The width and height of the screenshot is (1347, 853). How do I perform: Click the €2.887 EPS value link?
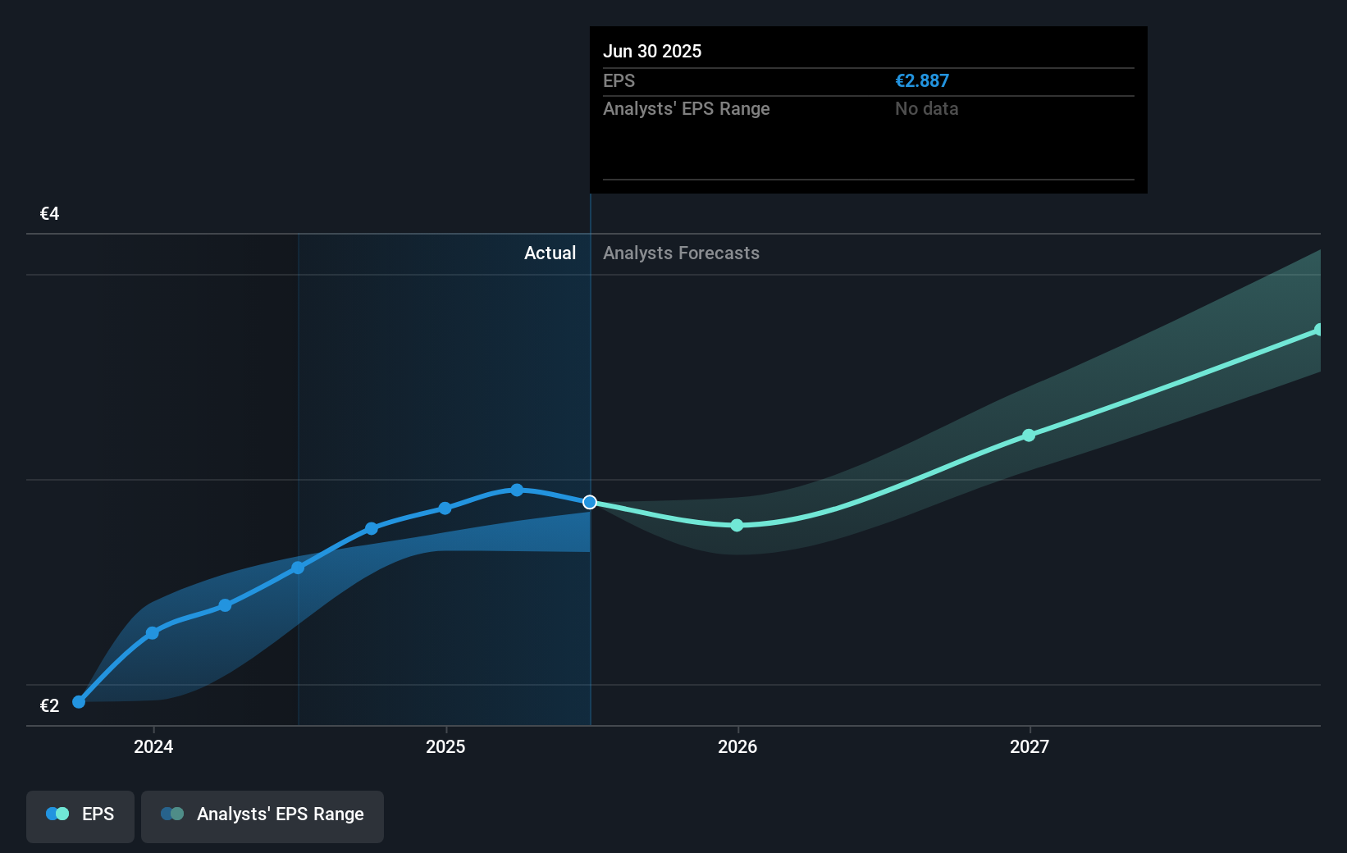click(x=921, y=80)
